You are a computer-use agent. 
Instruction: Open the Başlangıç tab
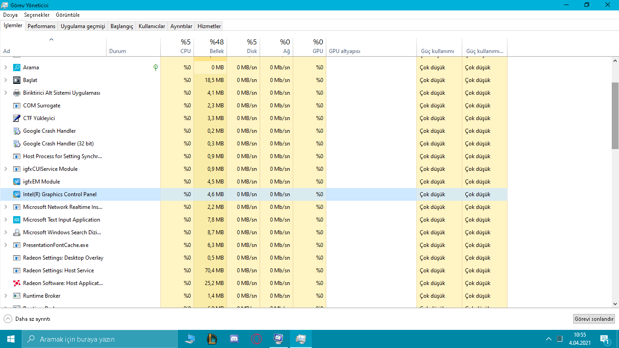click(x=122, y=26)
